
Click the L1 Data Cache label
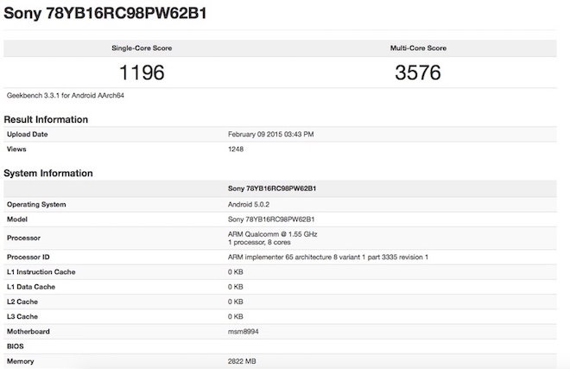(31, 287)
